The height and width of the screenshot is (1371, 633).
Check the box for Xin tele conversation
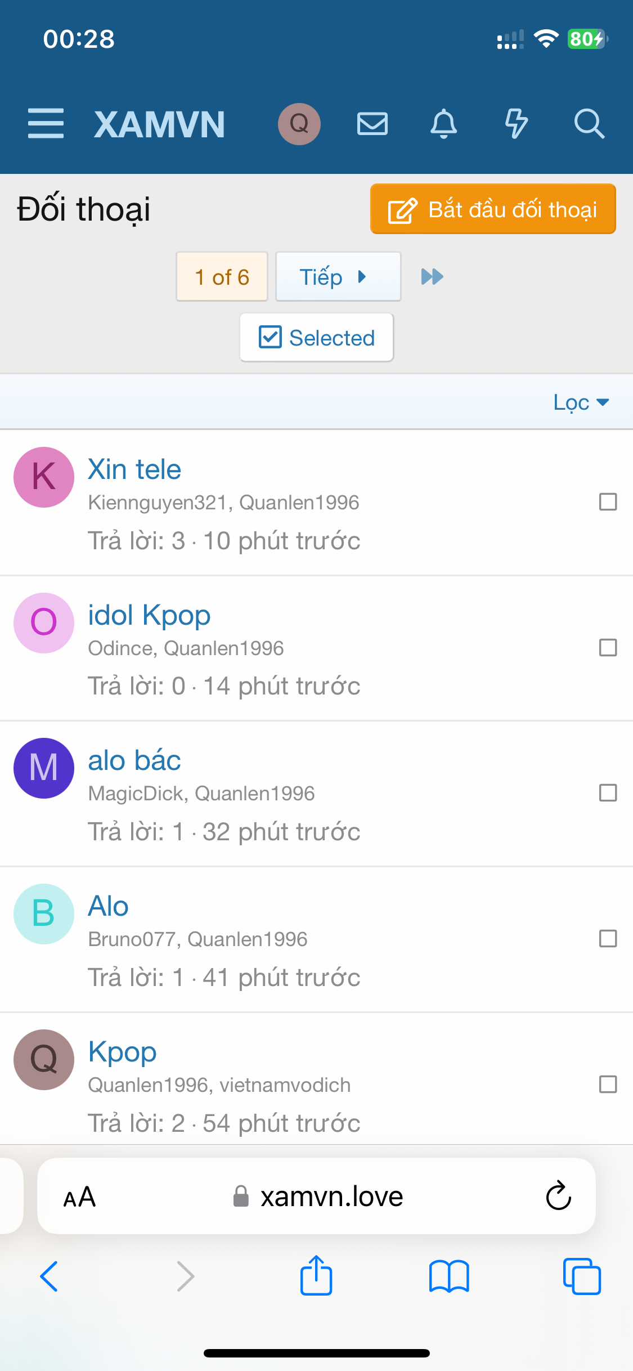[x=608, y=501]
